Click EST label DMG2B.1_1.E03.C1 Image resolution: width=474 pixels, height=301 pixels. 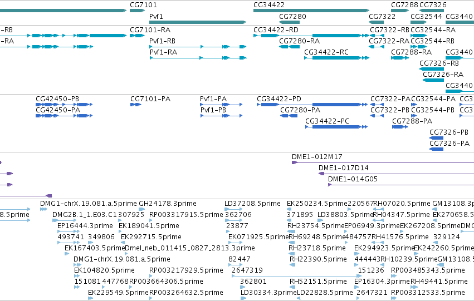pos(85,215)
